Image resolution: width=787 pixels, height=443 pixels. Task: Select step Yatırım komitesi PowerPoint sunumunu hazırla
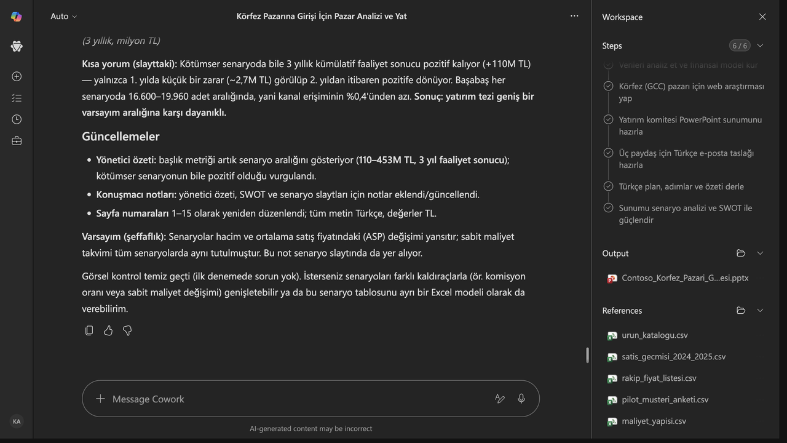[x=690, y=126]
